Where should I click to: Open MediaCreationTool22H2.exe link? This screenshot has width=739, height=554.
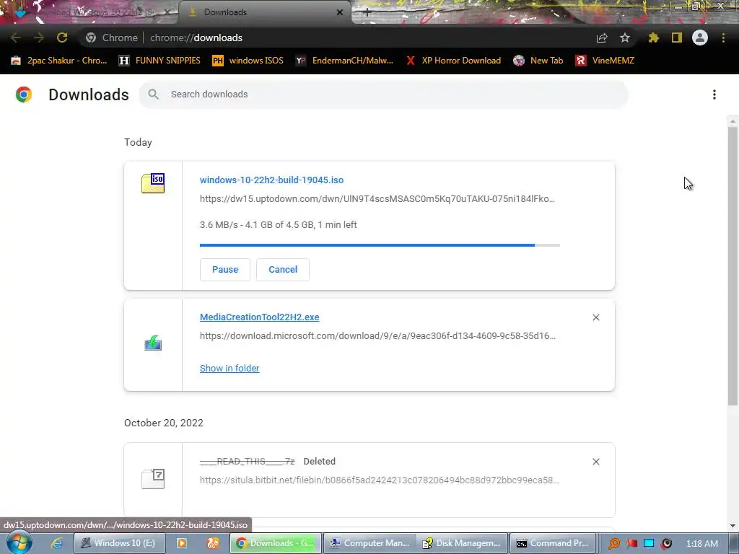click(x=259, y=317)
